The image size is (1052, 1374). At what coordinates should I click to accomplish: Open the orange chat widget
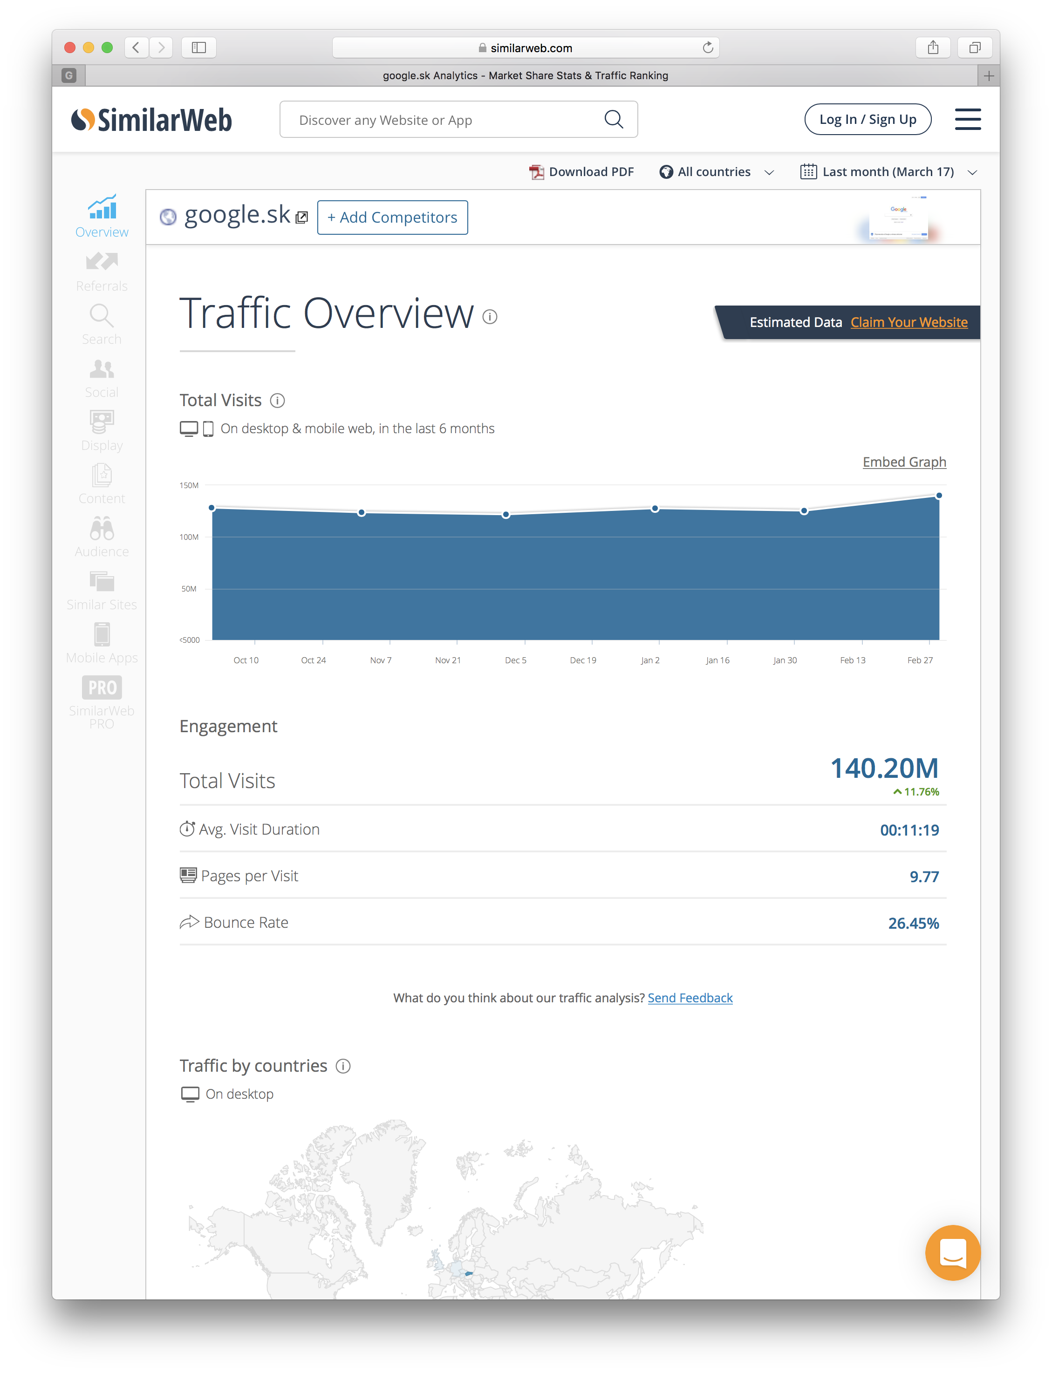pos(952,1252)
